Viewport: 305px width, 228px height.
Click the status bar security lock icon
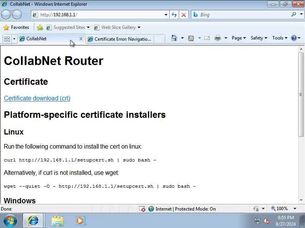click(256, 209)
